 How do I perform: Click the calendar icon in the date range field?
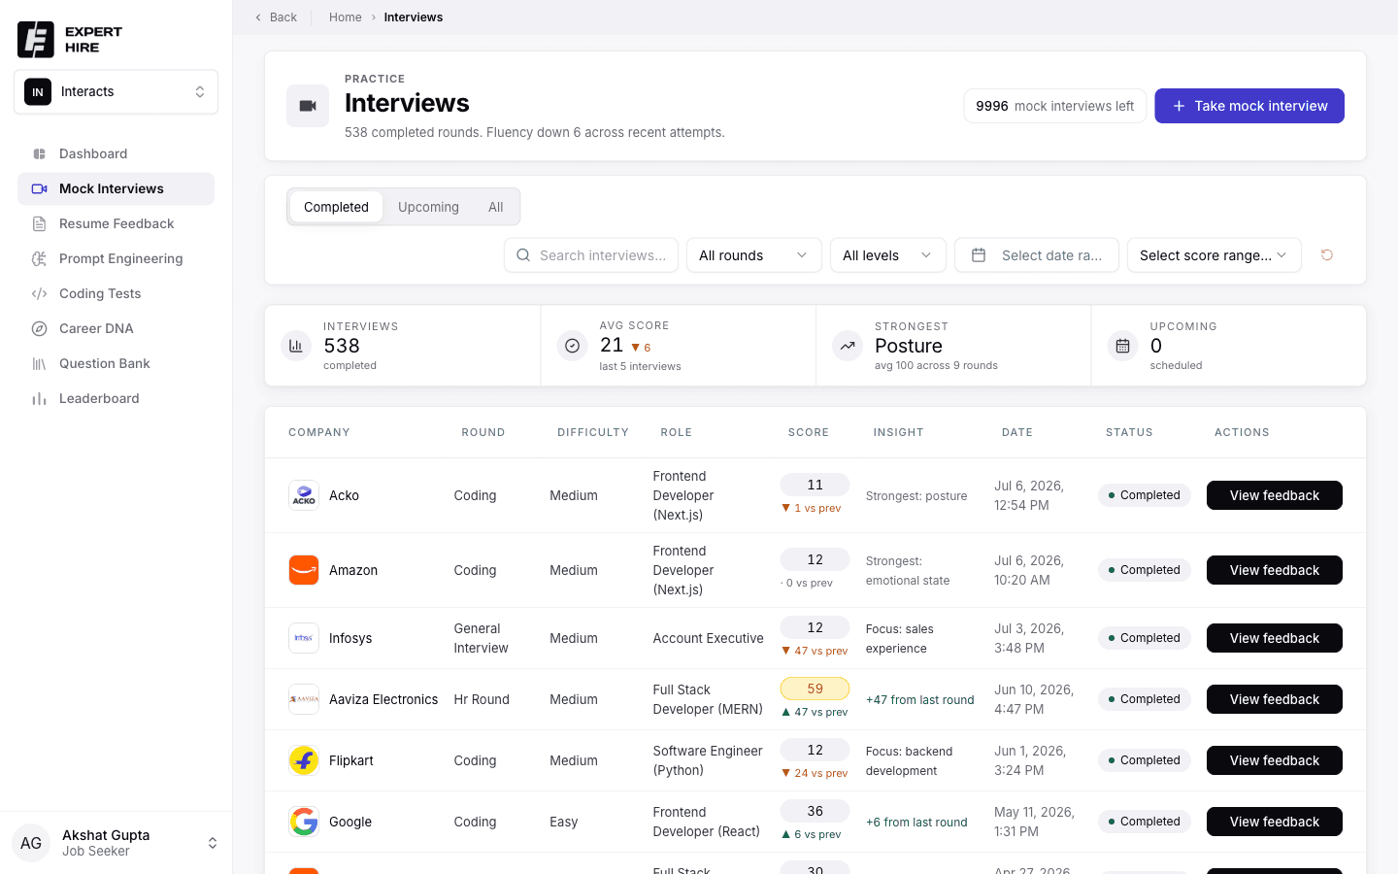(979, 255)
